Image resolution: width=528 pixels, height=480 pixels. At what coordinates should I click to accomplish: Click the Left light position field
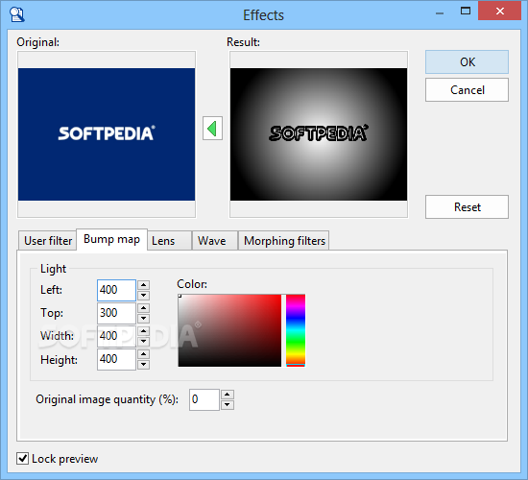click(x=116, y=290)
